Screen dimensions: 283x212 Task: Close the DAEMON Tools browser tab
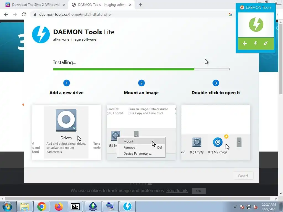pyautogui.click(x=130, y=5)
